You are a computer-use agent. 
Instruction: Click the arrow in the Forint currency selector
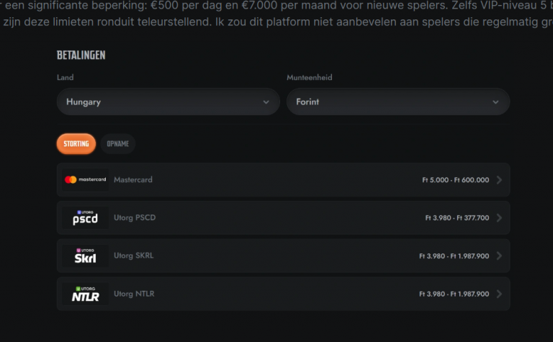click(495, 102)
